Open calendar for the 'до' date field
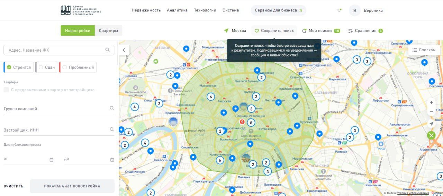The image size is (443, 196). coord(112,160)
